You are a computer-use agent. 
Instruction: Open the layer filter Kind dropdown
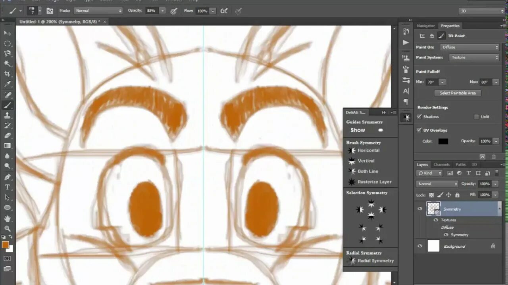click(x=429, y=173)
